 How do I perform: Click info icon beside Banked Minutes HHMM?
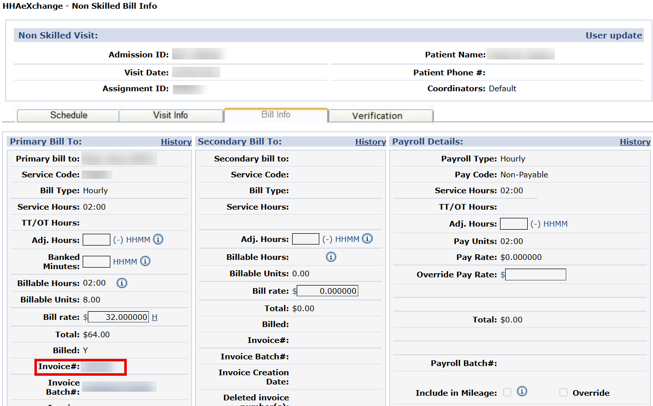pyautogui.click(x=145, y=261)
